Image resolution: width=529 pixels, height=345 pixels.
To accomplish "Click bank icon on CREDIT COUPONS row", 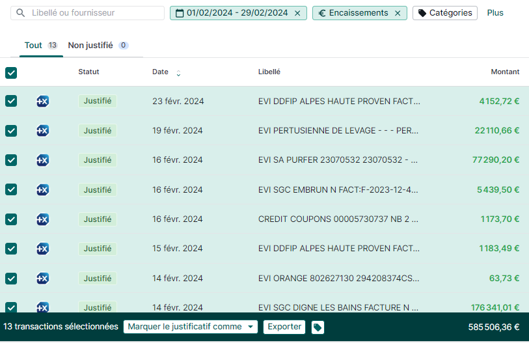I will tap(42, 219).
